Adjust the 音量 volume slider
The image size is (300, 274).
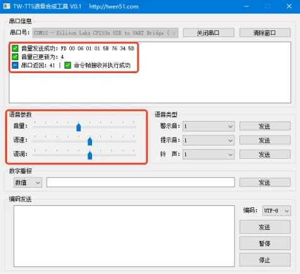[79, 127]
